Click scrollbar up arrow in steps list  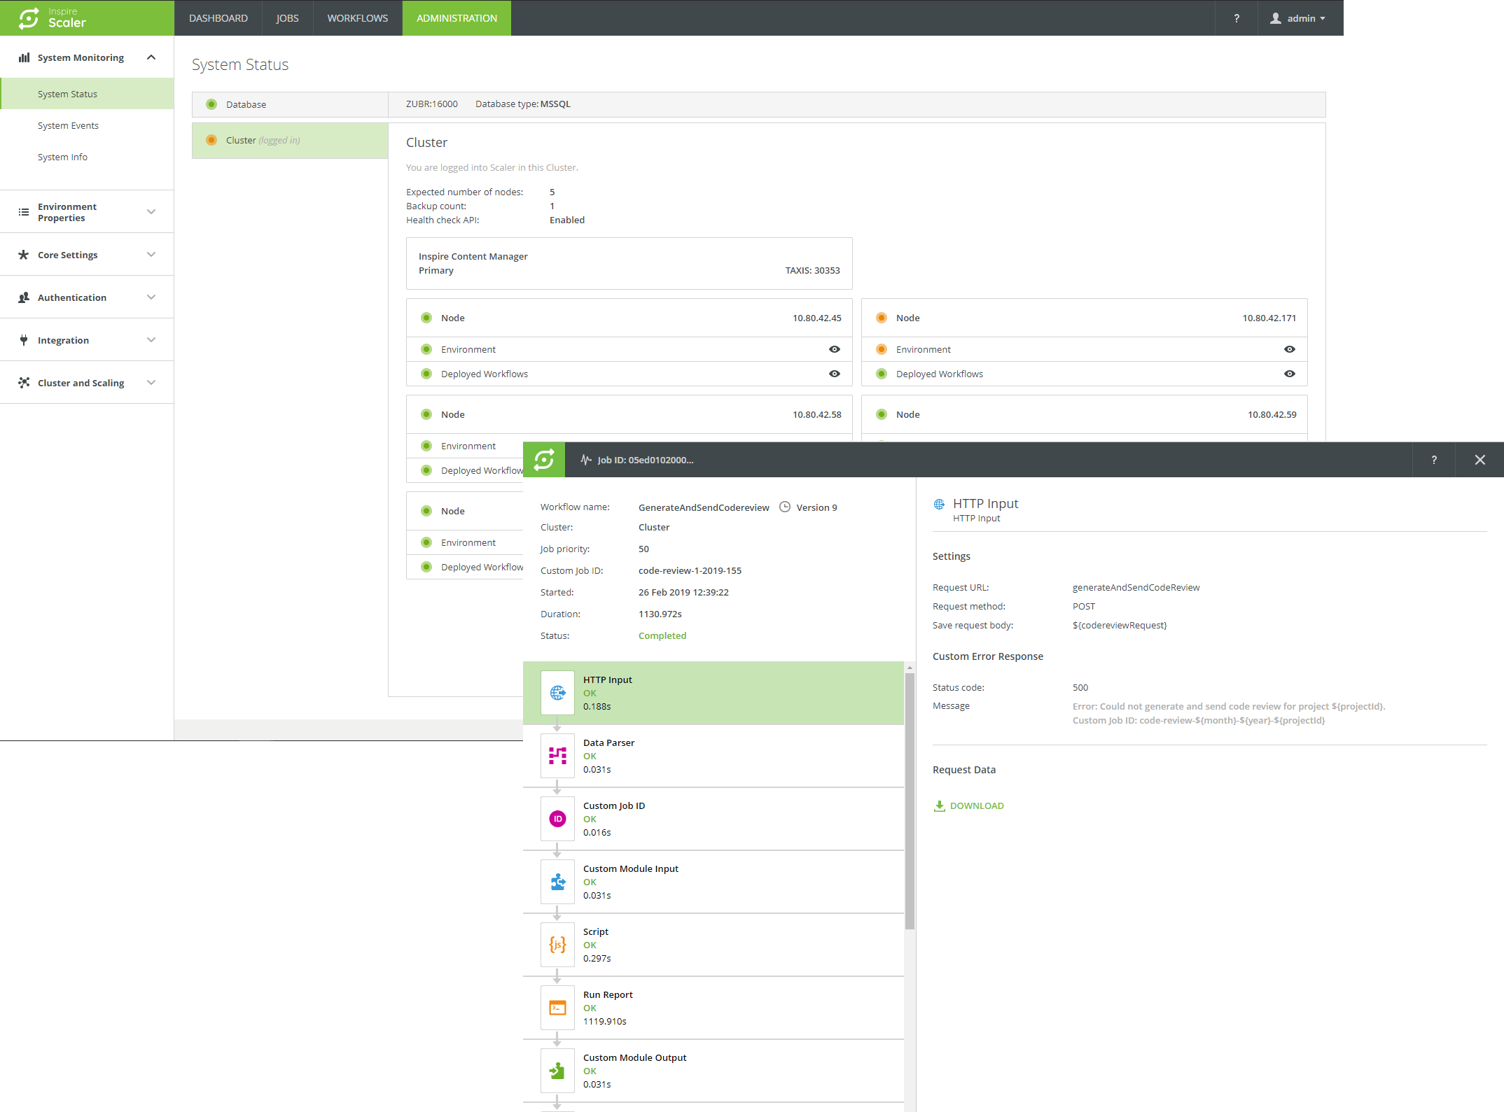coord(910,668)
